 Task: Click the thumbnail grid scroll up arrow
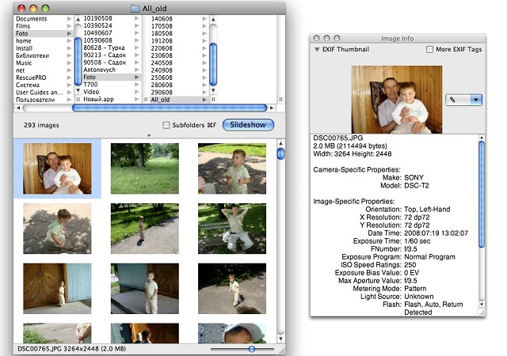click(x=280, y=143)
